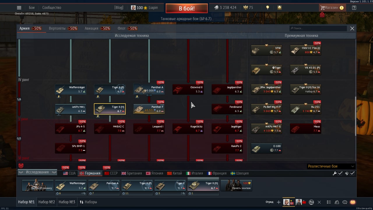Select Tiger II (H) in research tree

[x=110, y=109]
